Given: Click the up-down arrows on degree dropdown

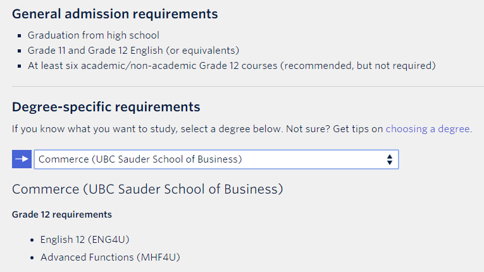Looking at the screenshot, I should coord(389,159).
